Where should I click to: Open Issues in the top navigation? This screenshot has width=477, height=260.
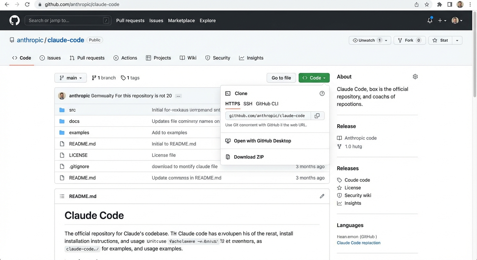[156, 21]
